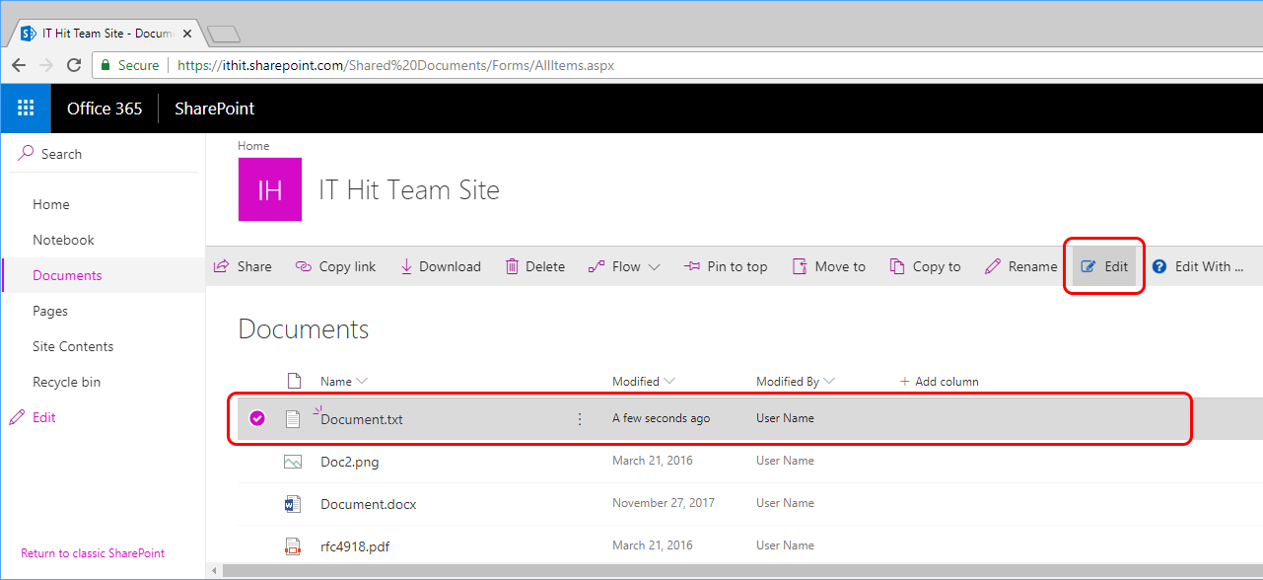
Task: Click Edit With... help command
Action: pos(1197,266)
